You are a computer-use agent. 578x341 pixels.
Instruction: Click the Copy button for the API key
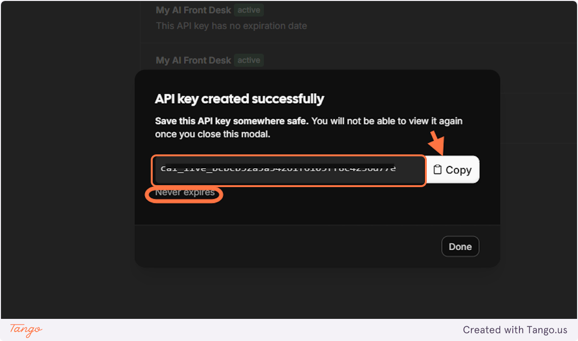pos(453,169)
